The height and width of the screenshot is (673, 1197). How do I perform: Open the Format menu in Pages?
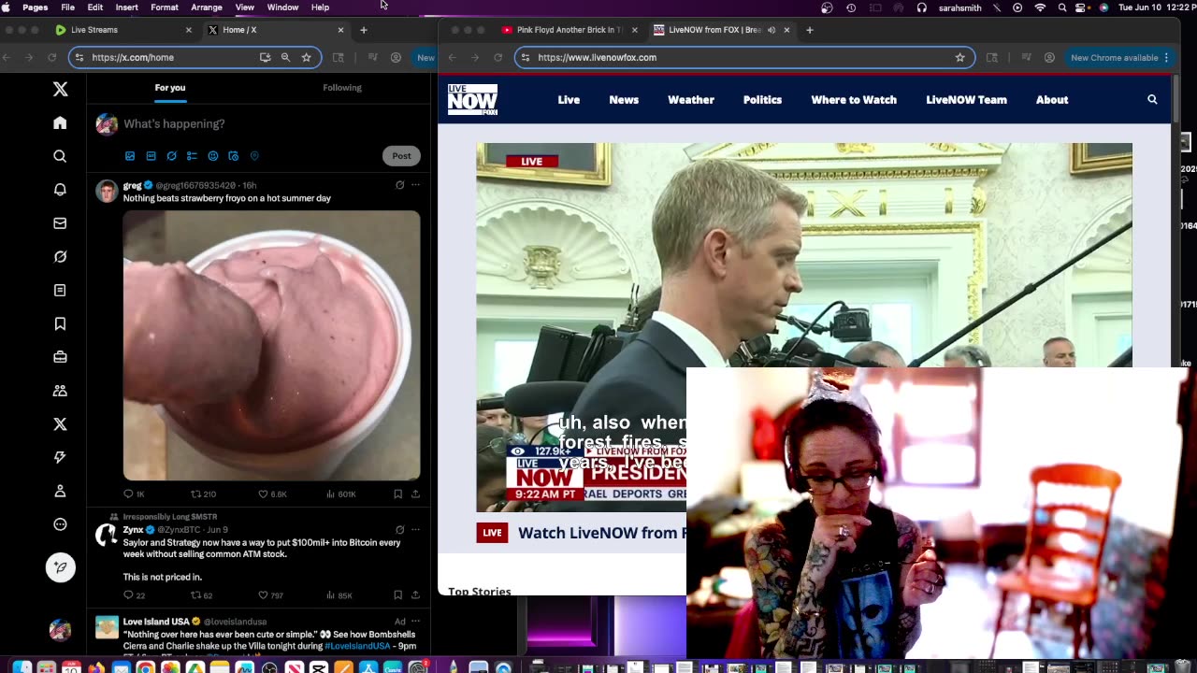(x=165, y=7)
